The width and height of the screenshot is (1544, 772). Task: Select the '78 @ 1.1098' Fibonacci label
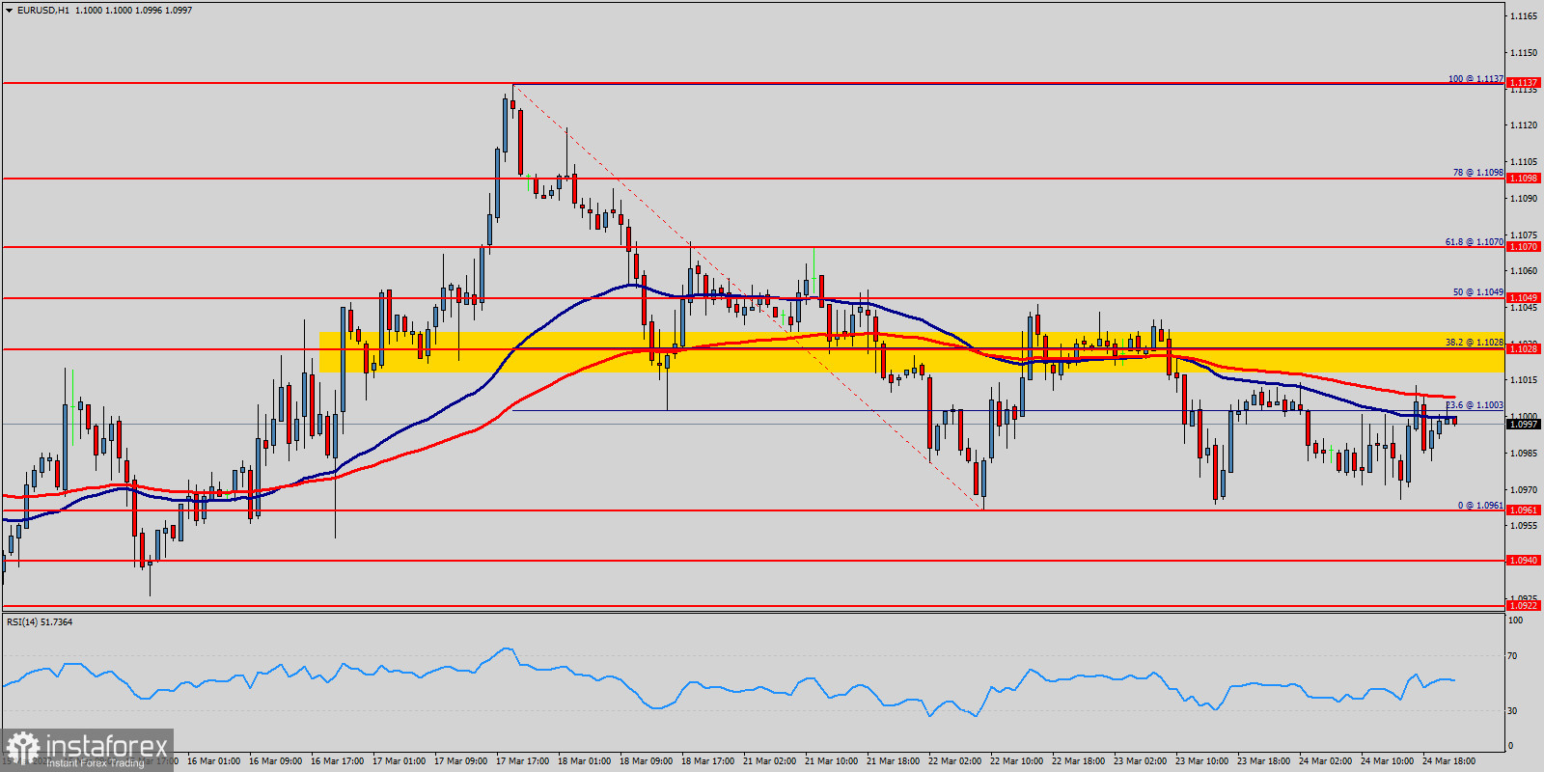1478,173
